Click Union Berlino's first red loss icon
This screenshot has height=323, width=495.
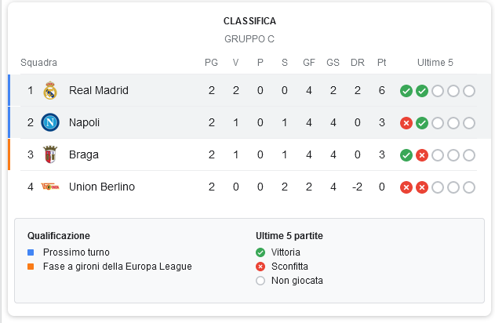point(406,187)
